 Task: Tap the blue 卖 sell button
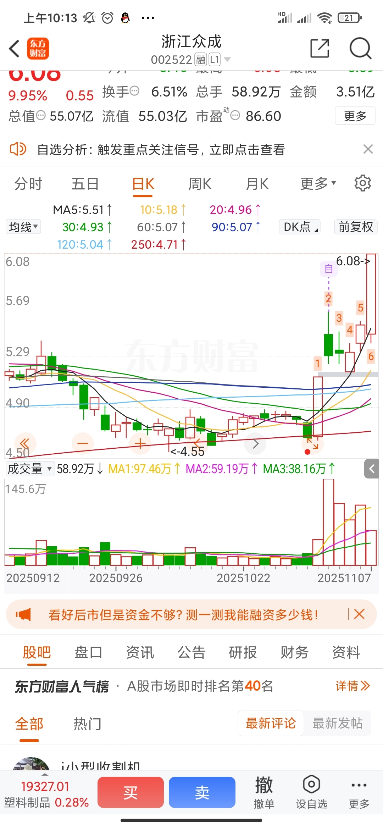[x=202, y=792]
